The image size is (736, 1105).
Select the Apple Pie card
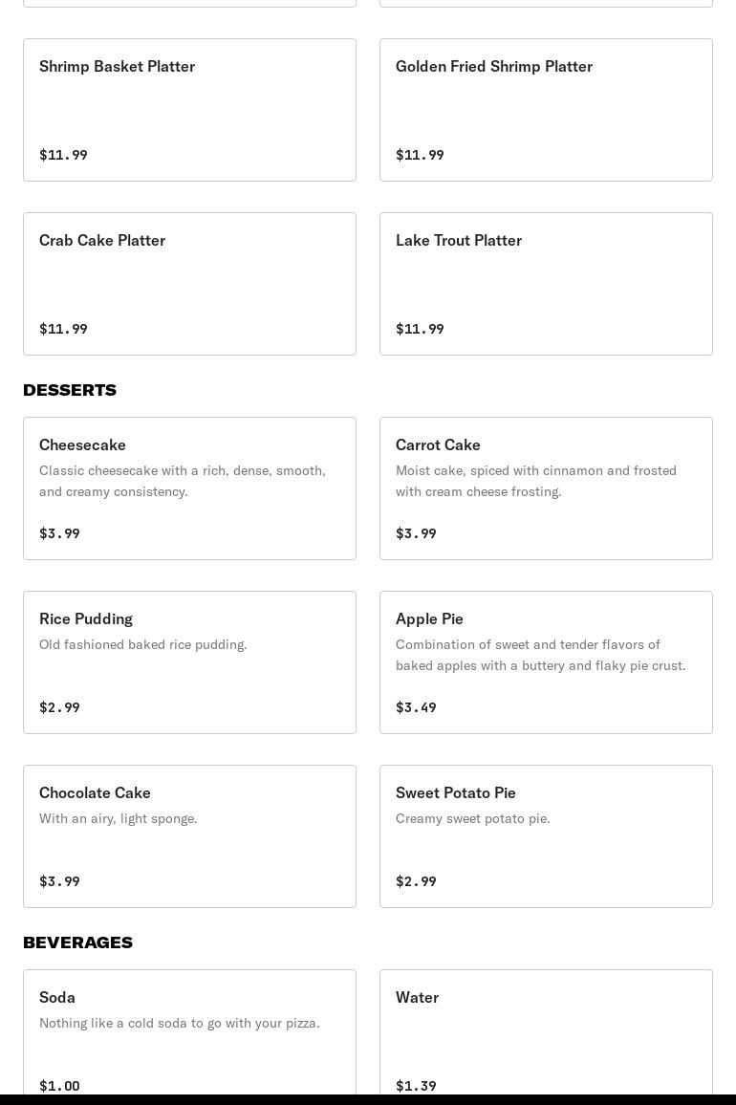547,662
